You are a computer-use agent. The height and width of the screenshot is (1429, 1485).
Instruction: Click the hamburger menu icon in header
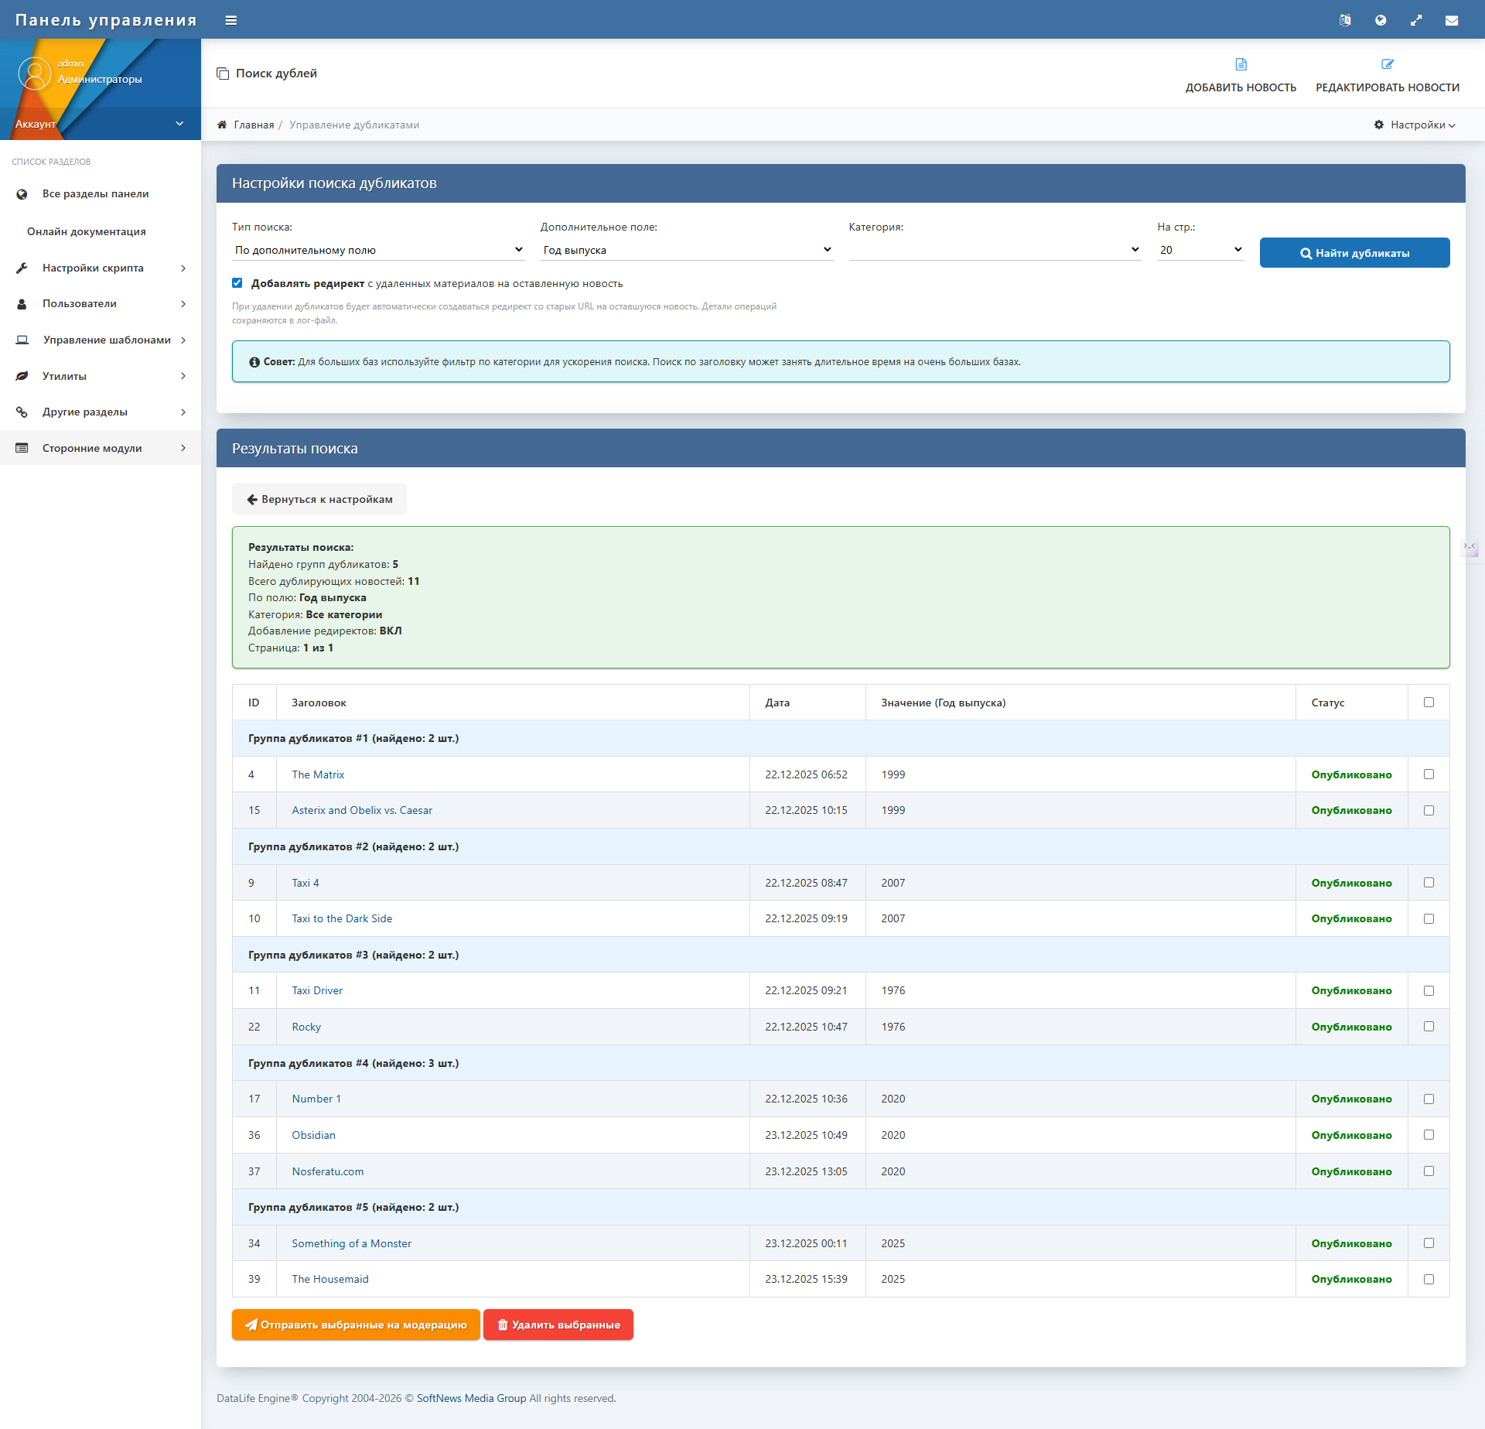(230, 20)
